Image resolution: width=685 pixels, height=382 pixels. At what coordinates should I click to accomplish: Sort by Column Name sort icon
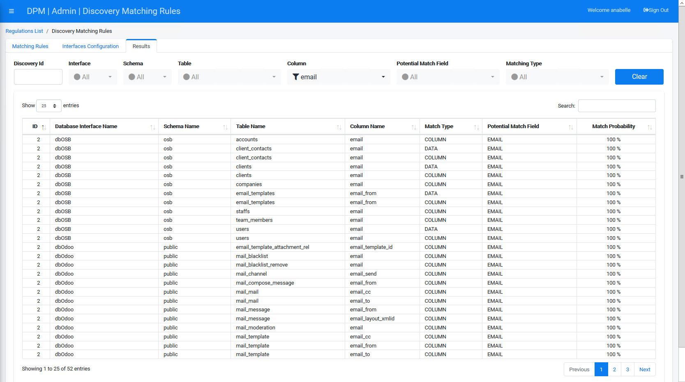pyautogui.click(x=414, y=127)
